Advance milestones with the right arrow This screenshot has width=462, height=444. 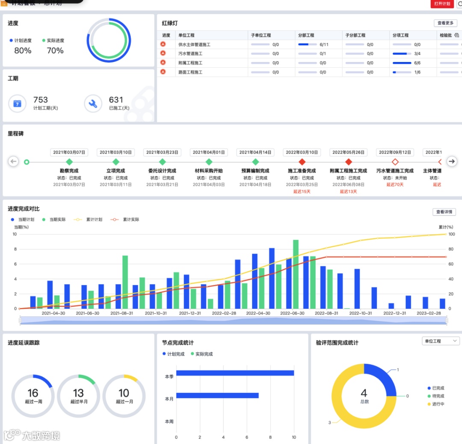[x=452, y=161]
